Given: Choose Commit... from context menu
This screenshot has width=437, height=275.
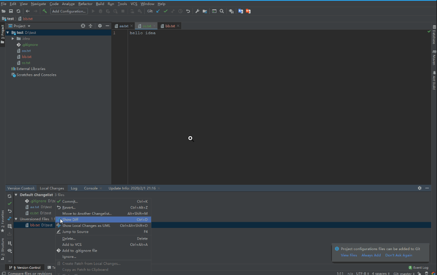Looking at the screenshot, I should coord(103,201).
